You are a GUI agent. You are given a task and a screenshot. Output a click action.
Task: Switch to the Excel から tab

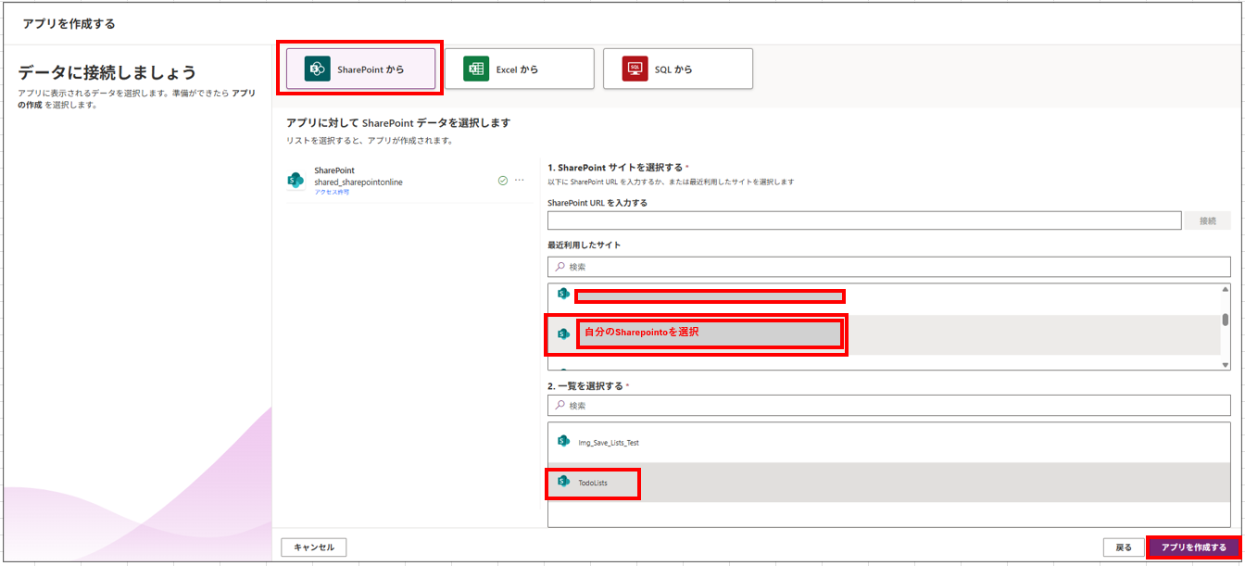[519, 69]
